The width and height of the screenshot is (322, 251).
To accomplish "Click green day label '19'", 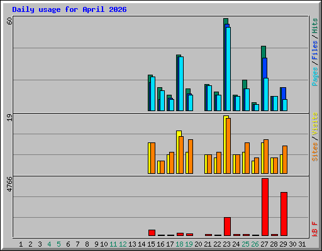I will coord(189,244).
